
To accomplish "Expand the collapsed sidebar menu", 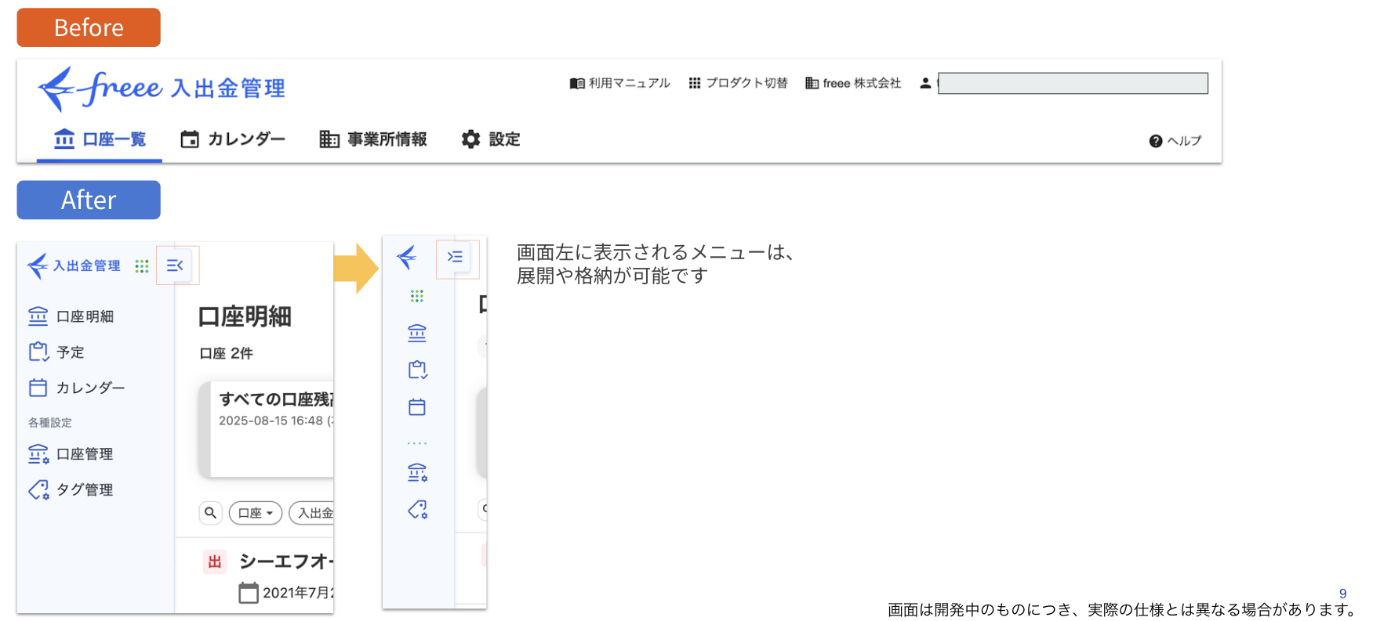I will click(456, 257).
